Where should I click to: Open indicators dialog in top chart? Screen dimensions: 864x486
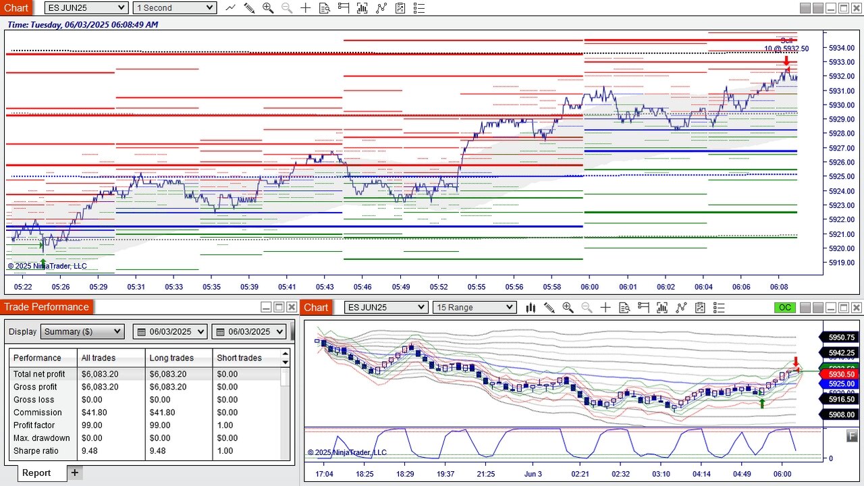point(381,8)
